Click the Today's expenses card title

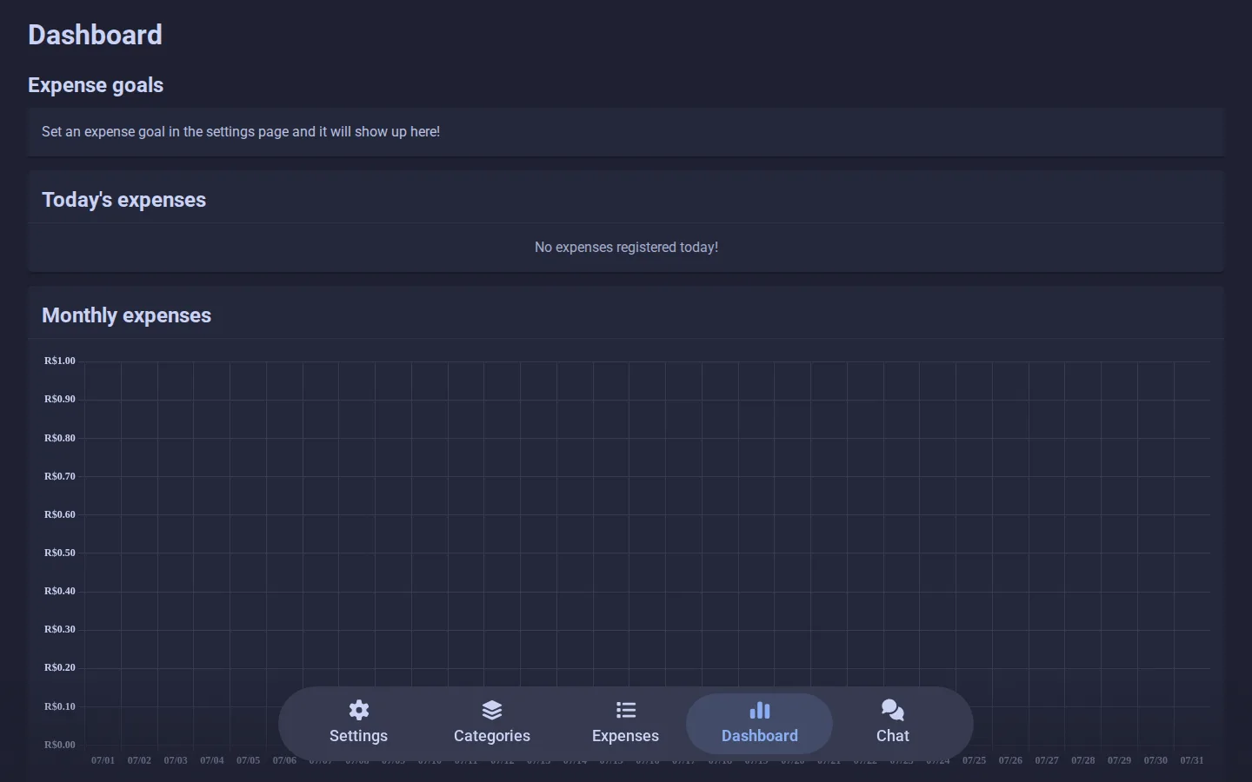pyautogui.click(x=123, y=200)
